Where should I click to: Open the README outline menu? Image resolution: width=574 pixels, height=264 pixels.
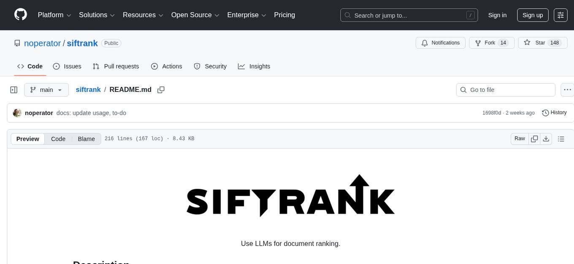(561, 138)
